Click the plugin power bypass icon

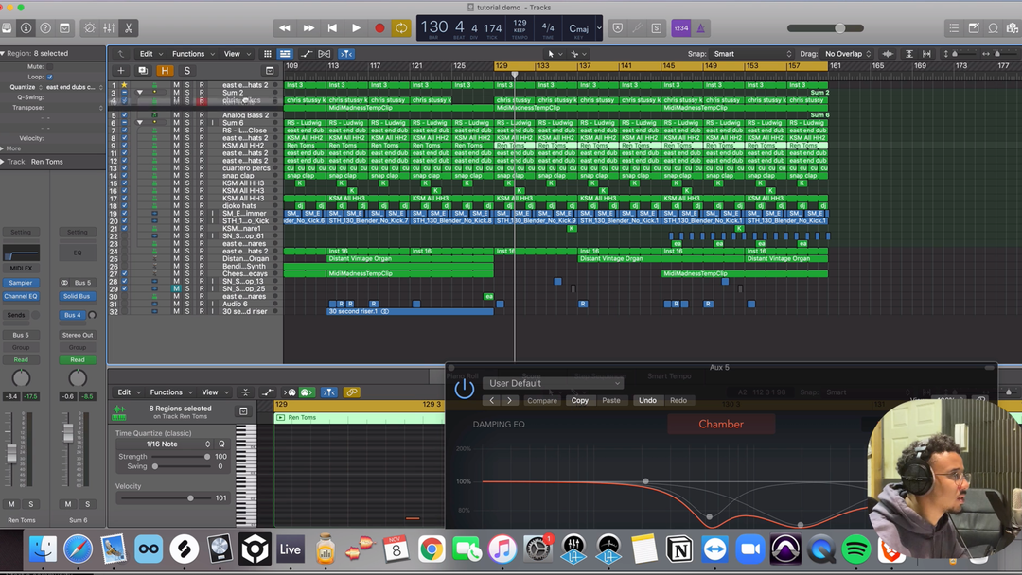tap(464, 389)
